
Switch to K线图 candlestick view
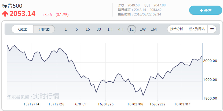pyautogui.click(x=22, y=29)
